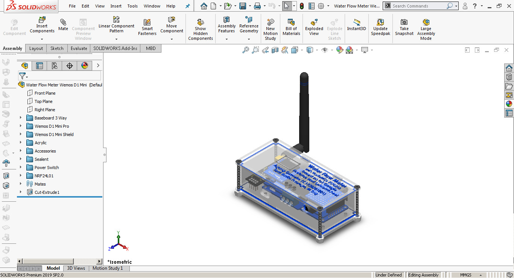This screenshot has width=514, height=278.
Task: Switch to 3D Views bottom tab
Action: click(x=76, y=268)
